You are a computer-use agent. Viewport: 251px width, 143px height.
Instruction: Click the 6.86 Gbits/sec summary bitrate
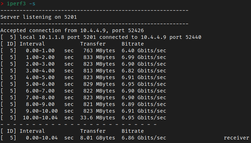click(x=144, y=138)
